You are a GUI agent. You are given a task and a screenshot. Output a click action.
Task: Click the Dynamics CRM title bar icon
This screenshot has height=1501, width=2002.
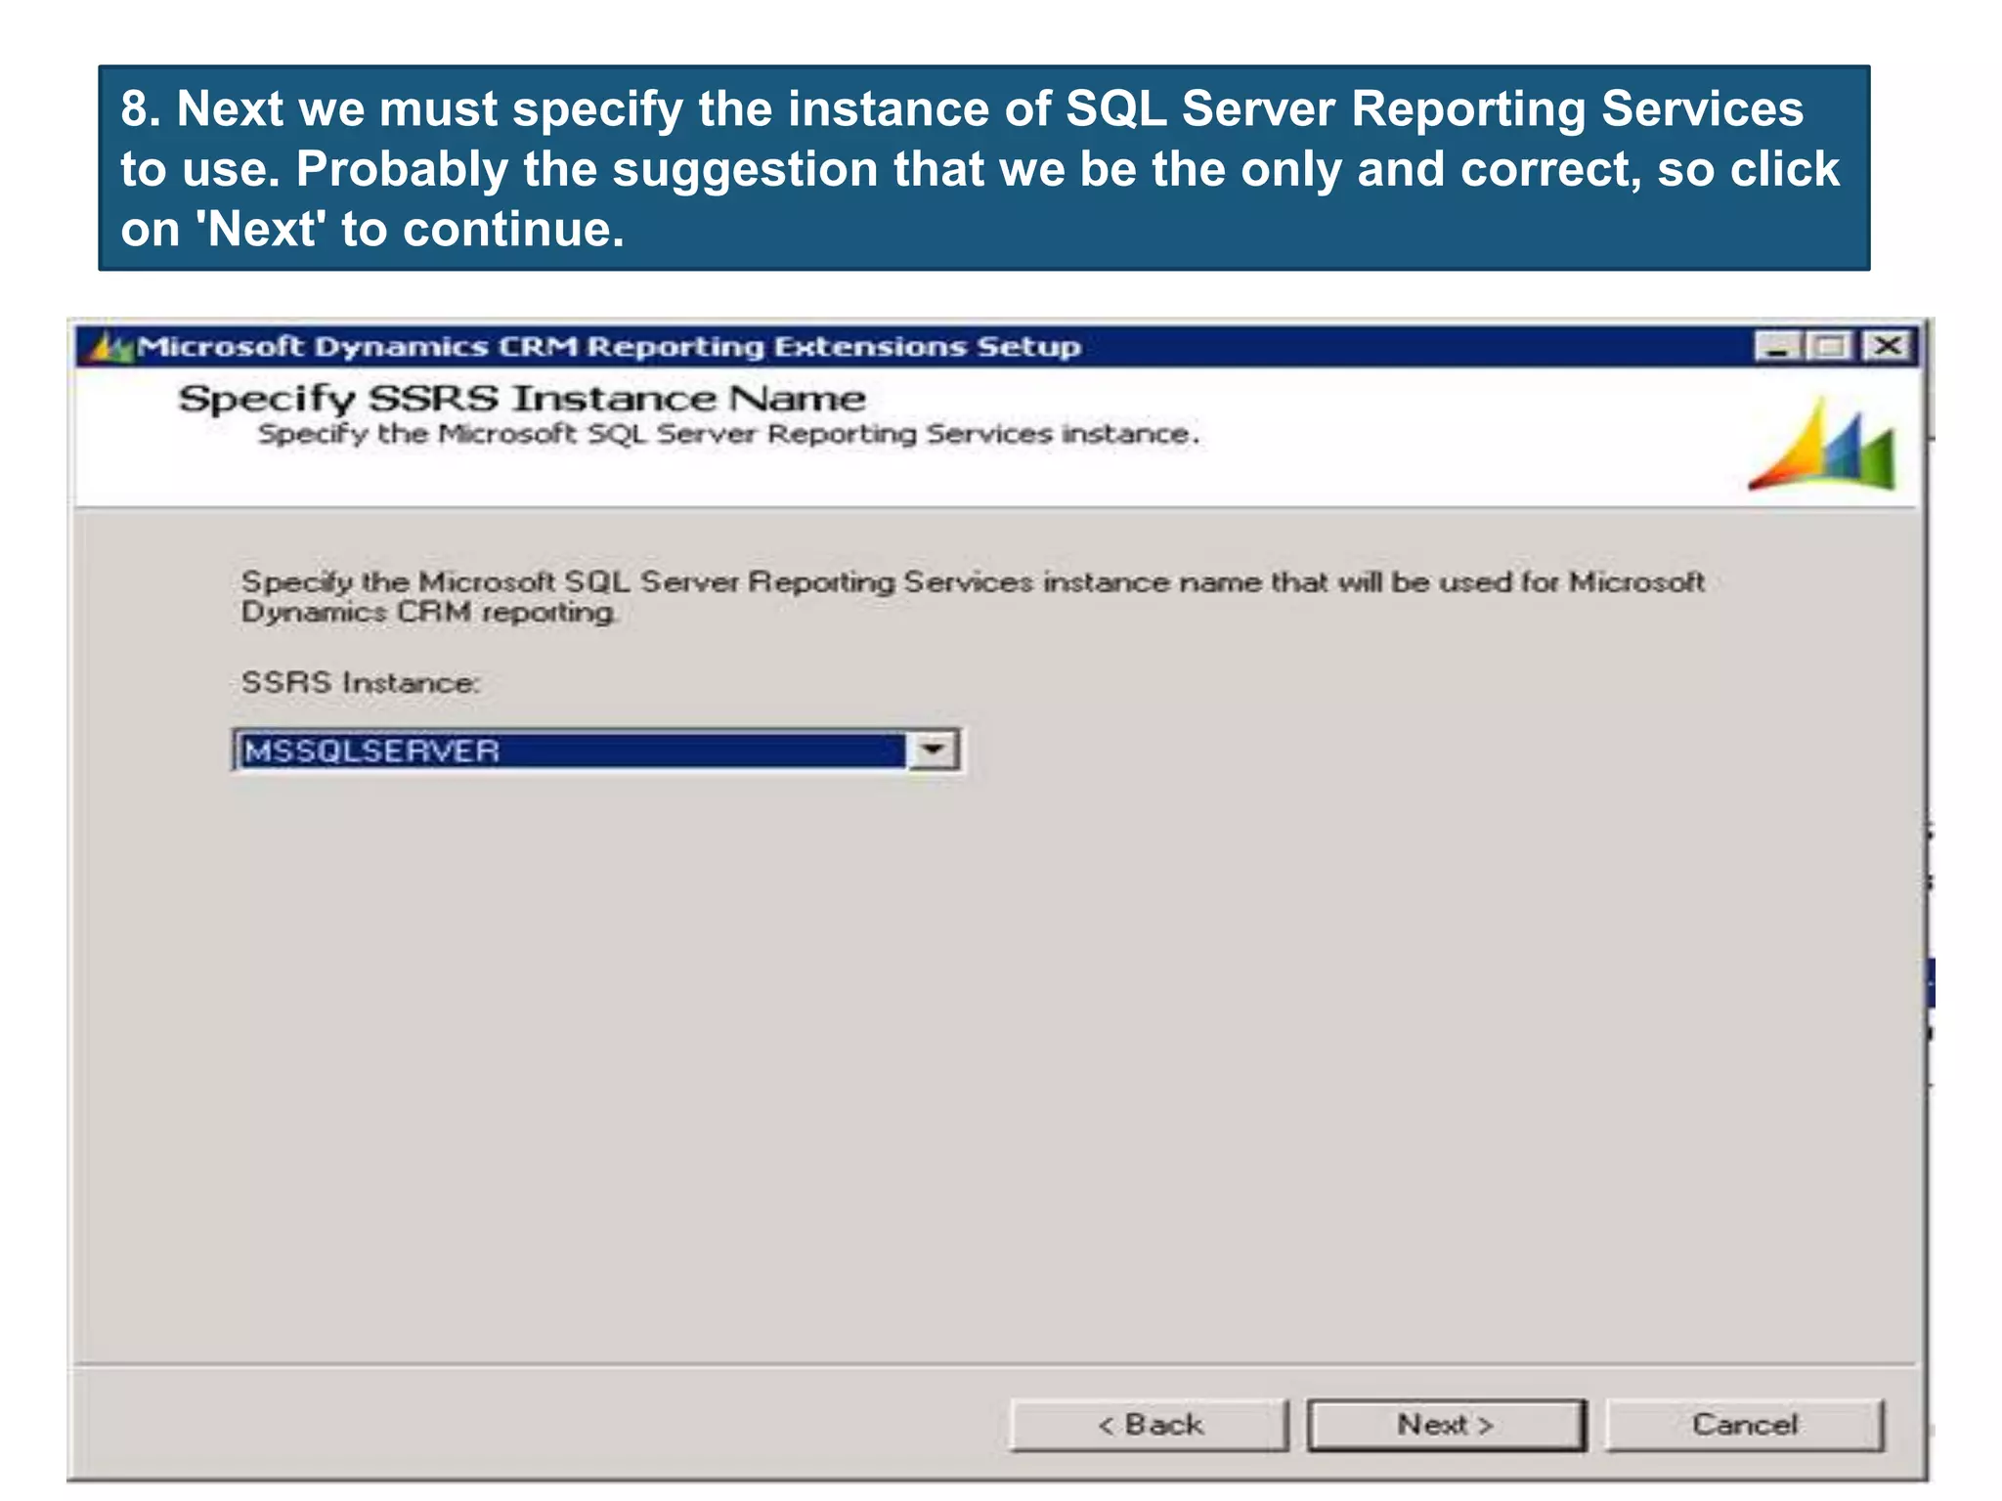(x=109, y=347)
